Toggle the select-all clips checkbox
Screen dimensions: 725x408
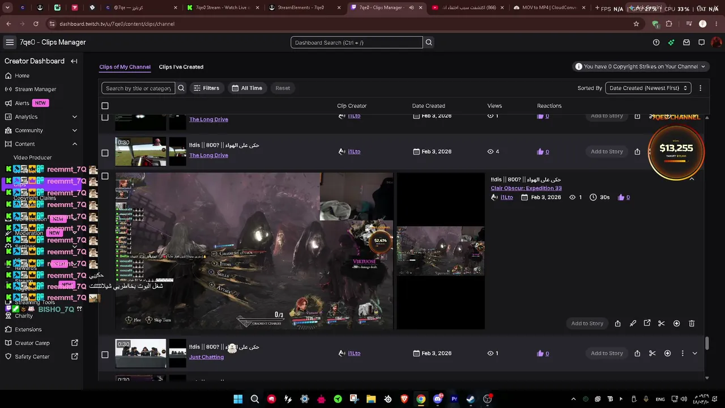(105, 106)
